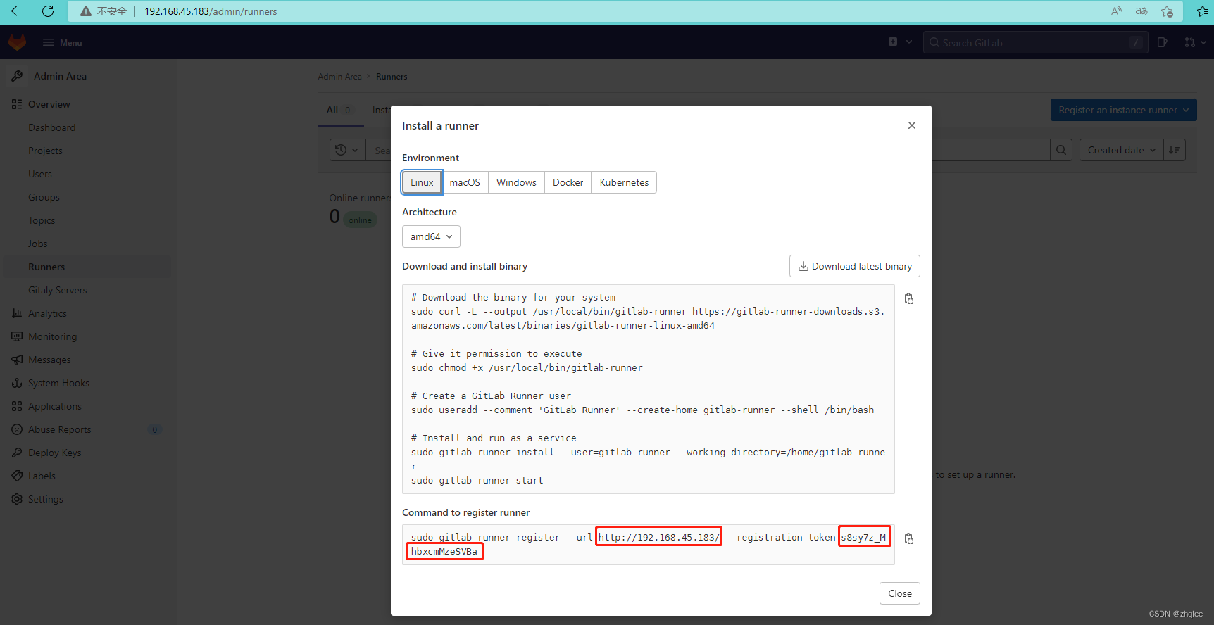Viewport: 1214px width, 625px height.
Task: Click the browser back arrow
Action: click(17, 11)
